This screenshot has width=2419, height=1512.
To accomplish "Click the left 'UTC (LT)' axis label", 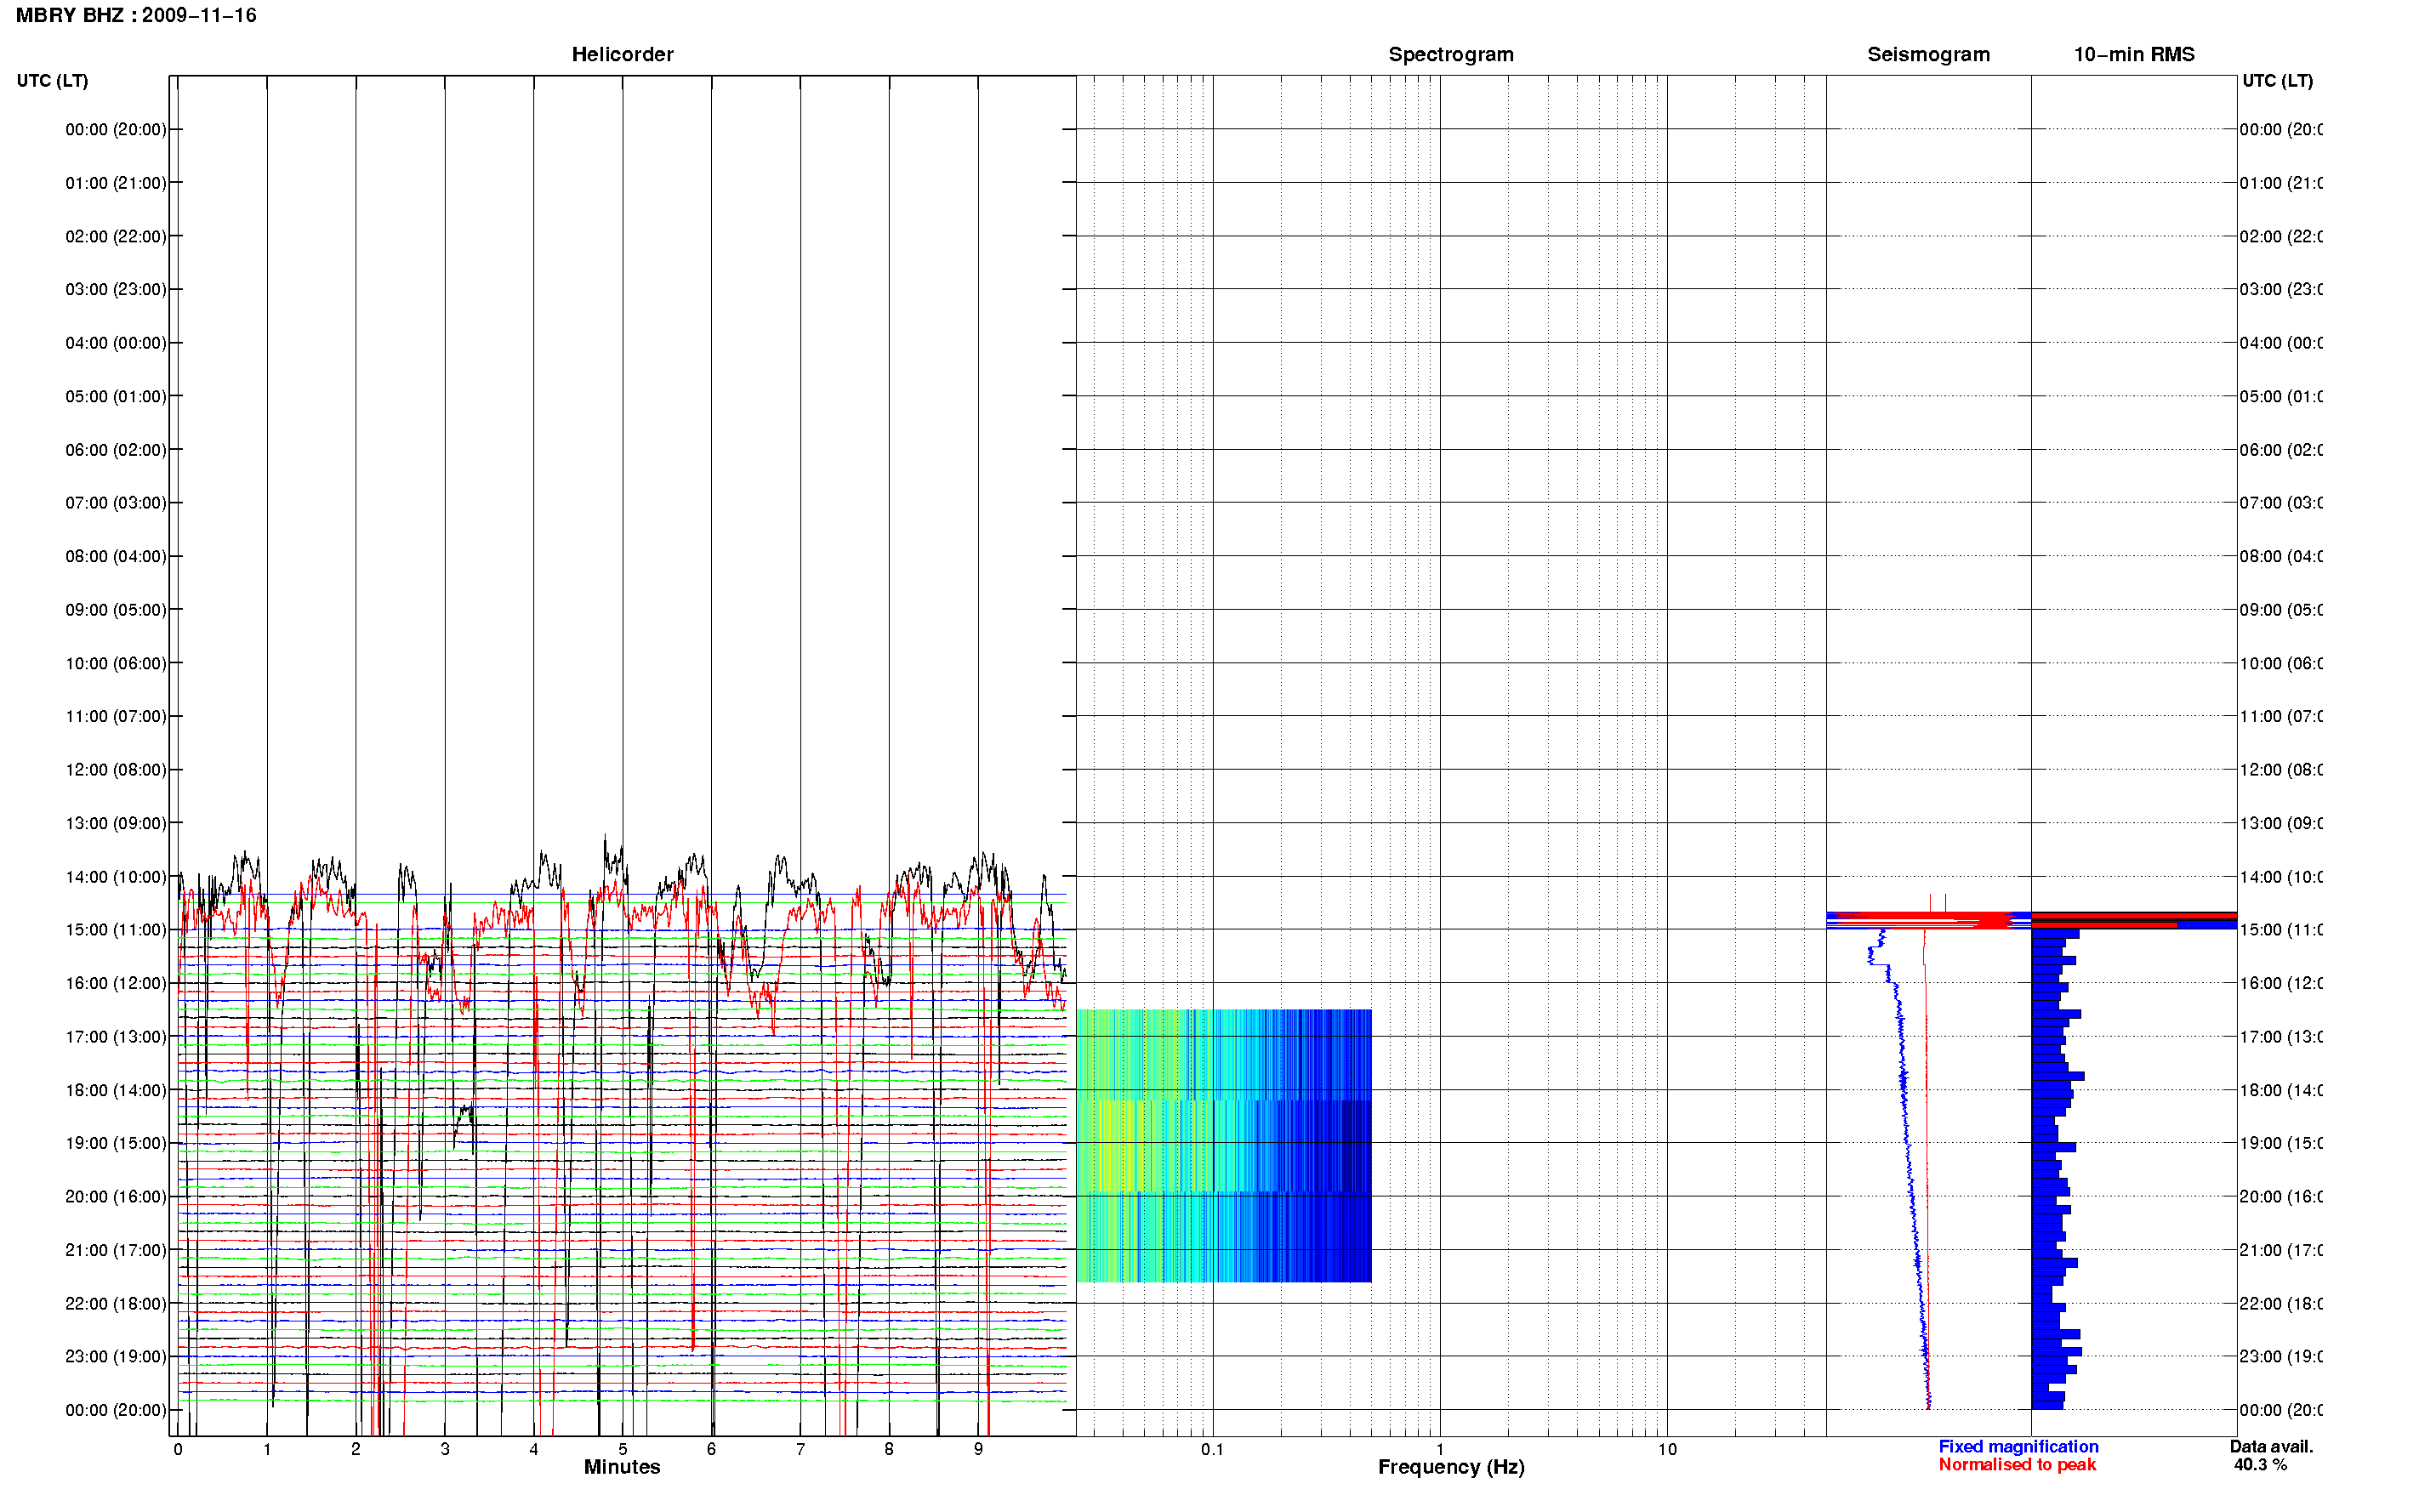I will click(52, 80).
